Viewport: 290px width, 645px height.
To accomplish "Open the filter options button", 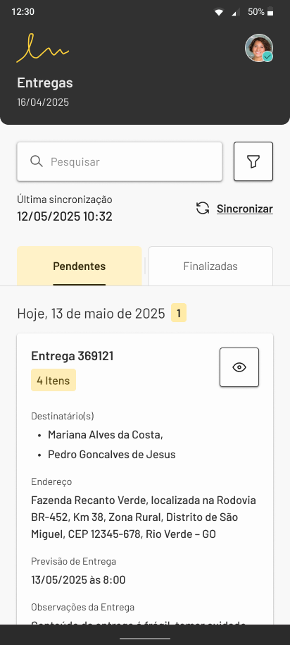I will (x=253, y=161).
